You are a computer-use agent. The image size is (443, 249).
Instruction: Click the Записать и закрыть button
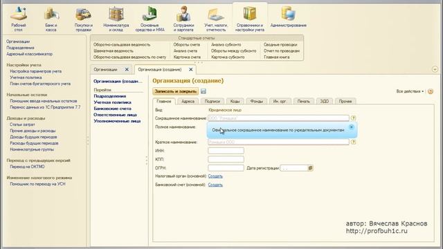[x=175, y=91]
